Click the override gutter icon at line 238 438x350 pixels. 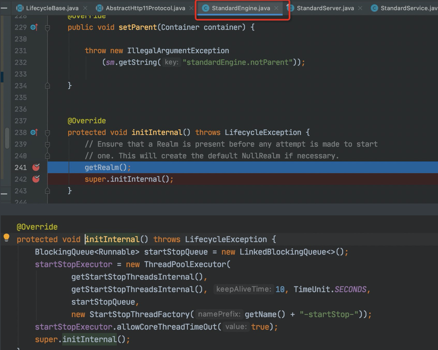click(x=34, y=133)
